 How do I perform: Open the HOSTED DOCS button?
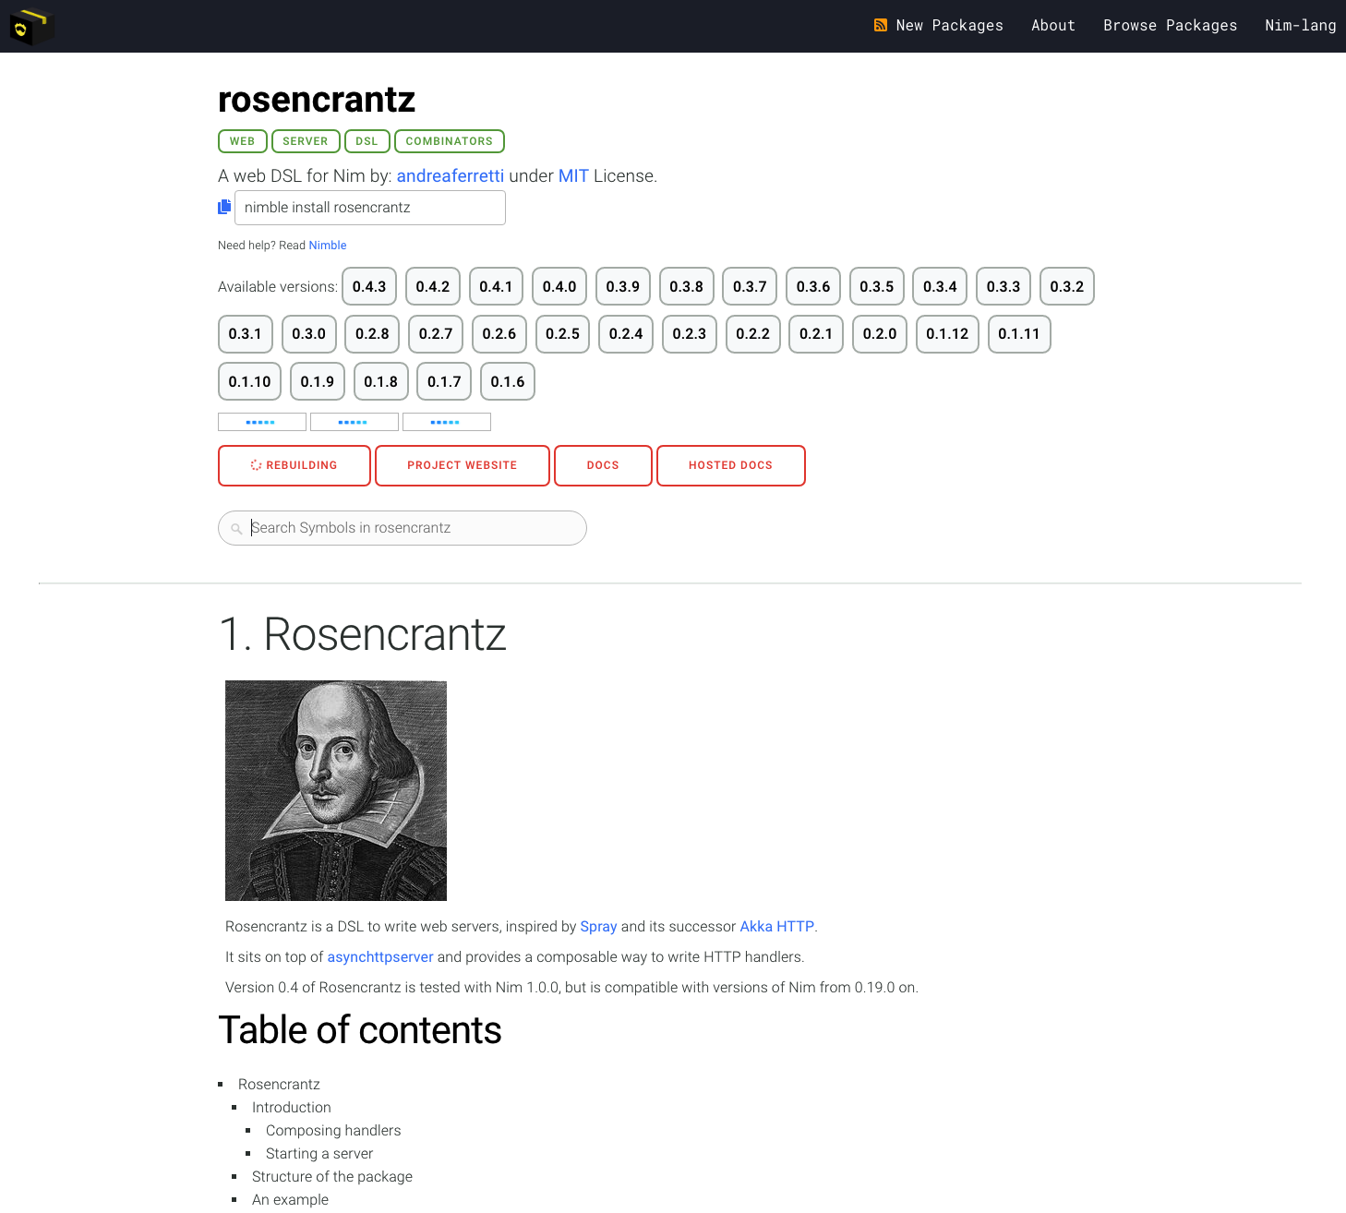coord(731,465)
